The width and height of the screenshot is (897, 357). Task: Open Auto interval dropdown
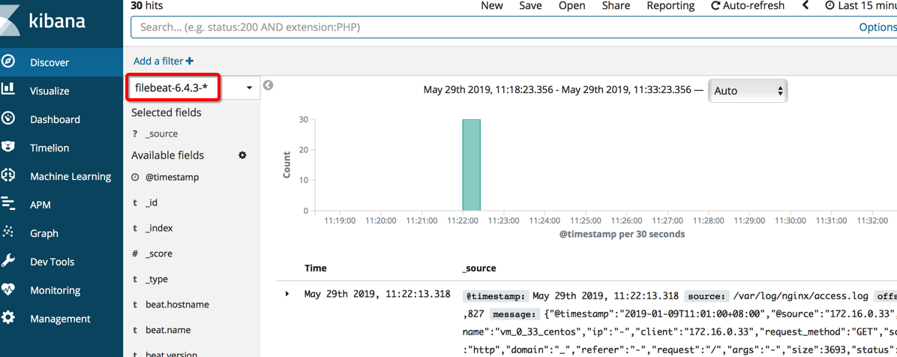(748, 91)
